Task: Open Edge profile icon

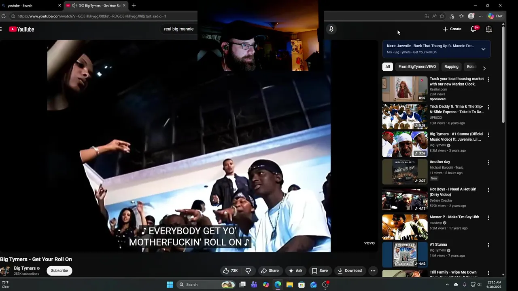Action: coord(471,16)
